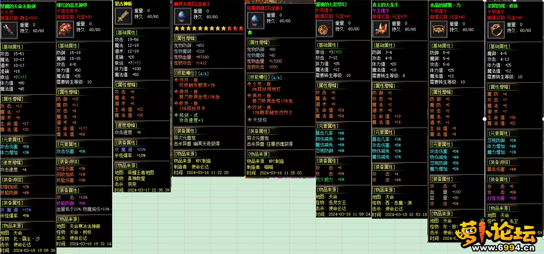Viewport: 544px width, 254px height.
Task: Click 烈火威力: +5% stat
Action: 330,179
